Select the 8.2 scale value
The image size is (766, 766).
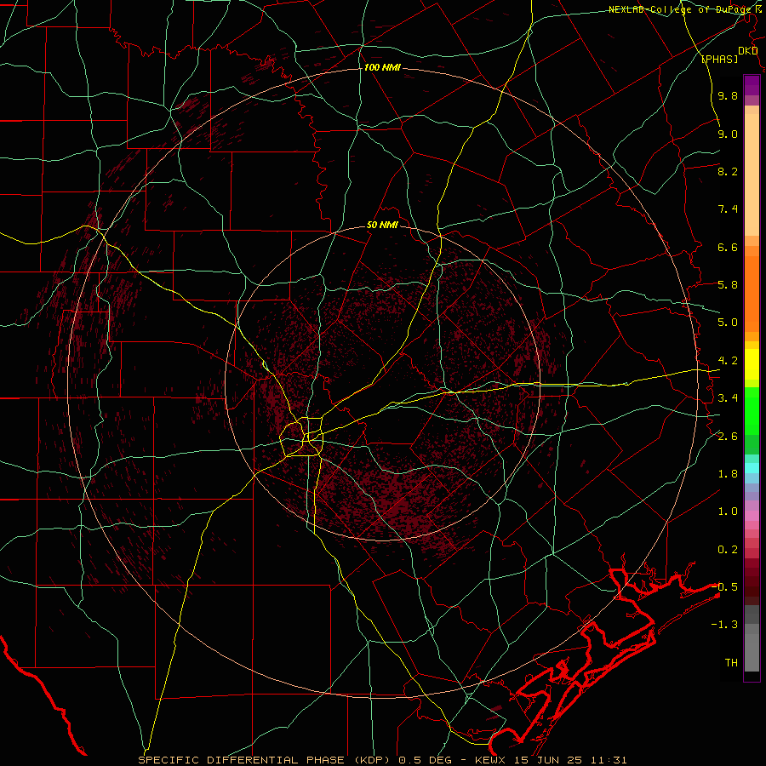pyautogui.click(x=728, y=171)
